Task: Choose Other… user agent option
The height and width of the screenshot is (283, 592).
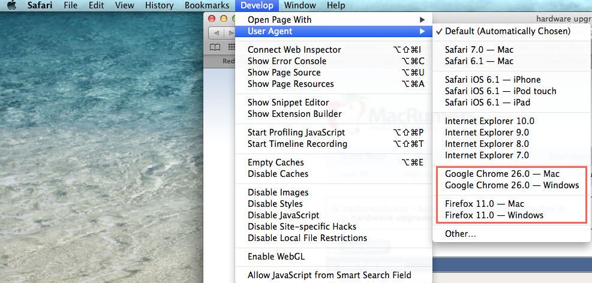Action: (510, 234)
